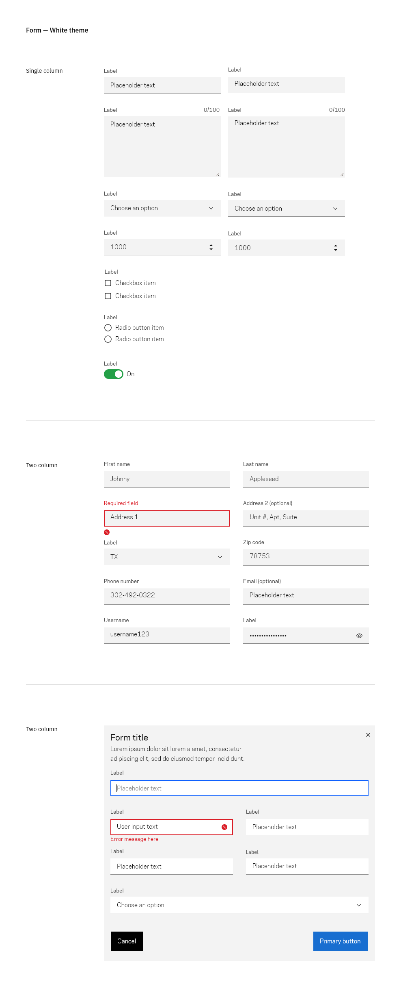Click the Address 1 required field
Screen dimensions: 401x993
tap(167, 518)
